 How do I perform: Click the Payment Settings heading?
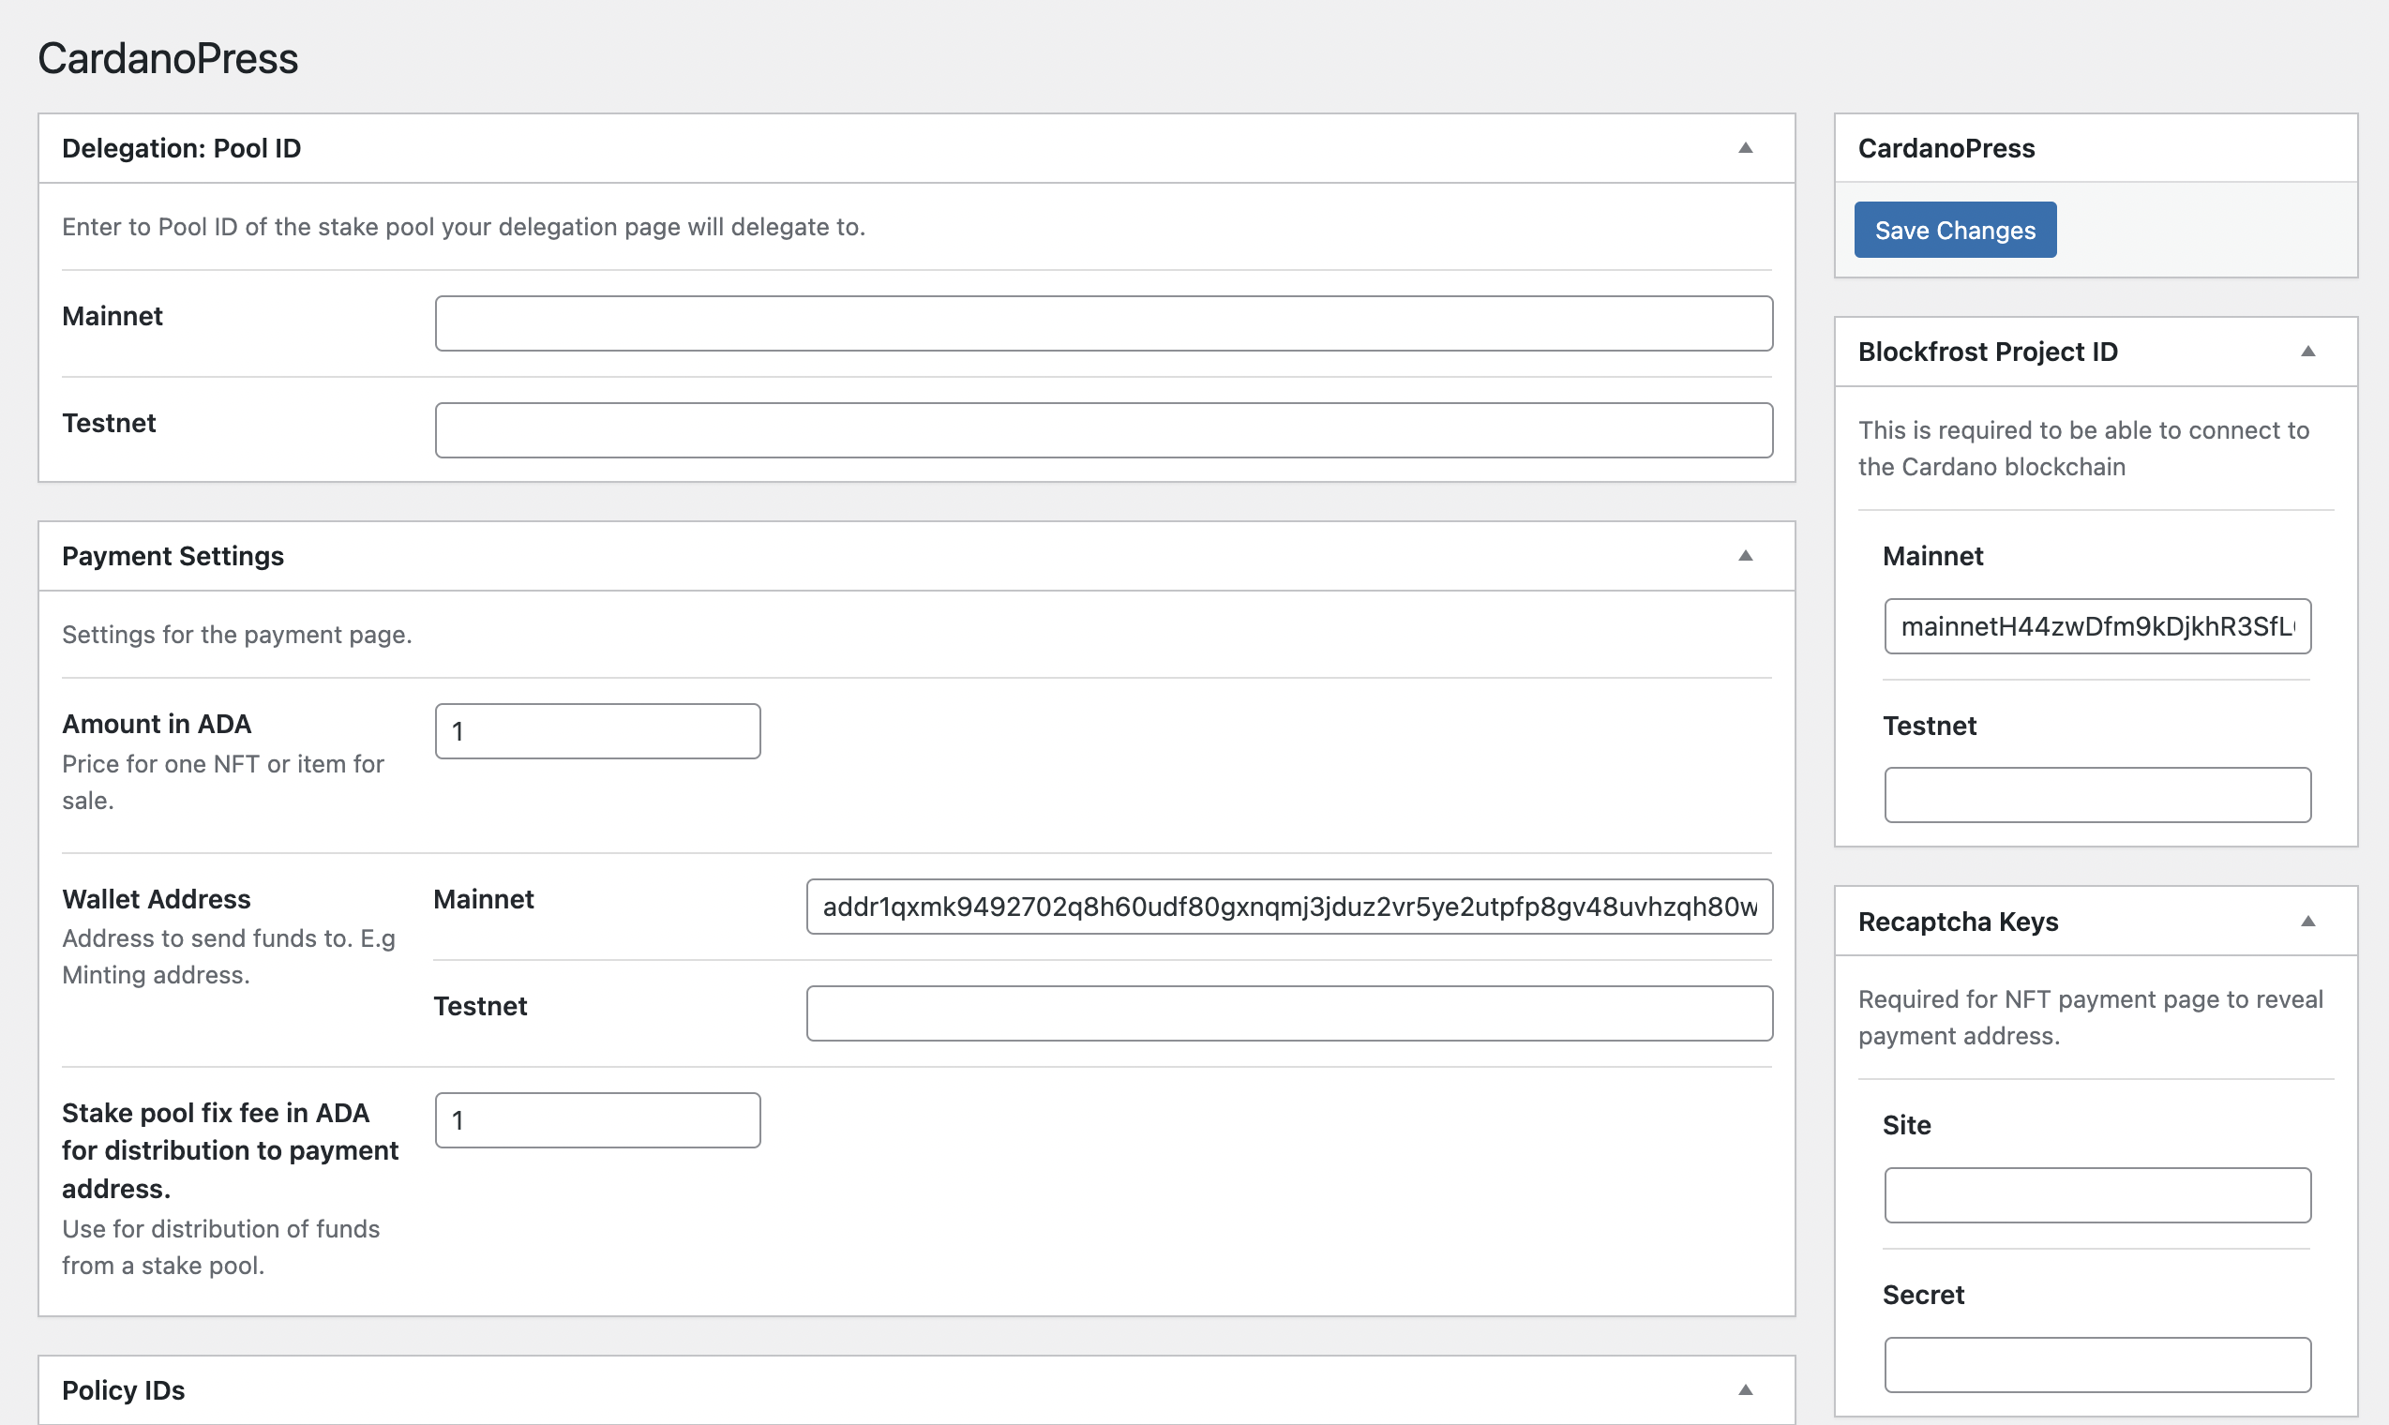173,556
